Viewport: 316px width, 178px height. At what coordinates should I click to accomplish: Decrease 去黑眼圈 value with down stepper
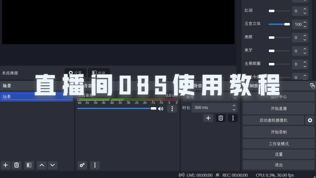pyautogui.click(x=305, y=66)
